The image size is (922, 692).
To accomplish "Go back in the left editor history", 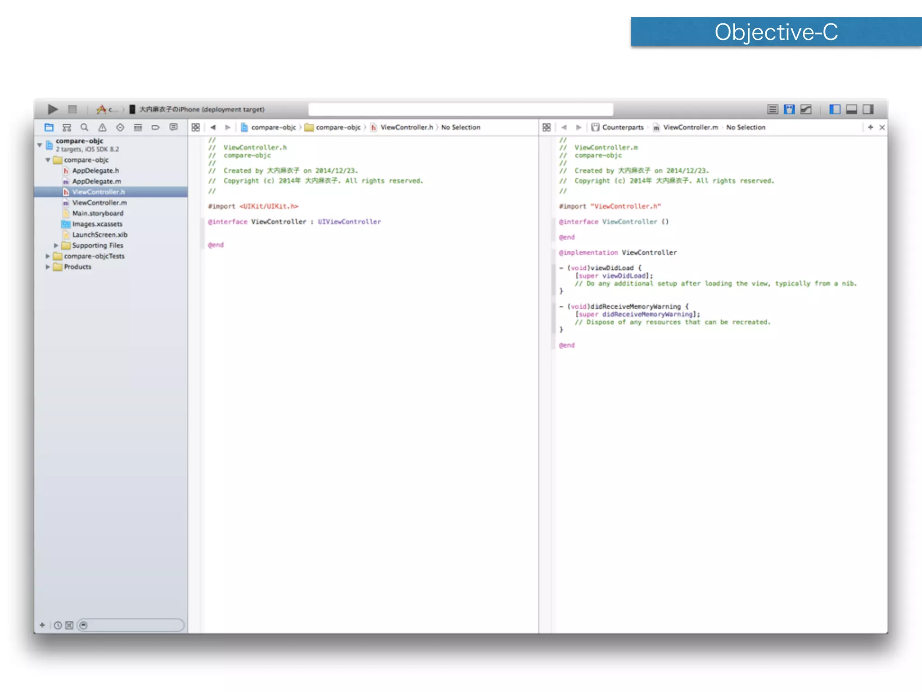I will [213, 127].
